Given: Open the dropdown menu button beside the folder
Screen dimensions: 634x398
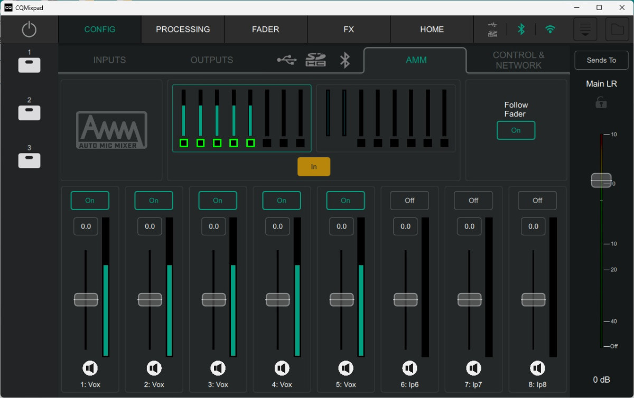Looking at the screenshot, I should (x=585, y=29).
